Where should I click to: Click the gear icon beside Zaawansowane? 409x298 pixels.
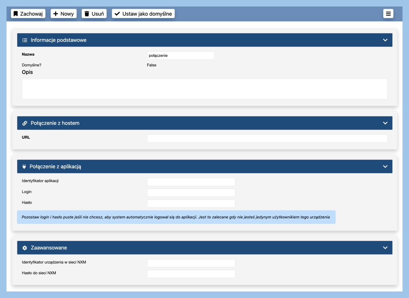(x=25, y=248)
